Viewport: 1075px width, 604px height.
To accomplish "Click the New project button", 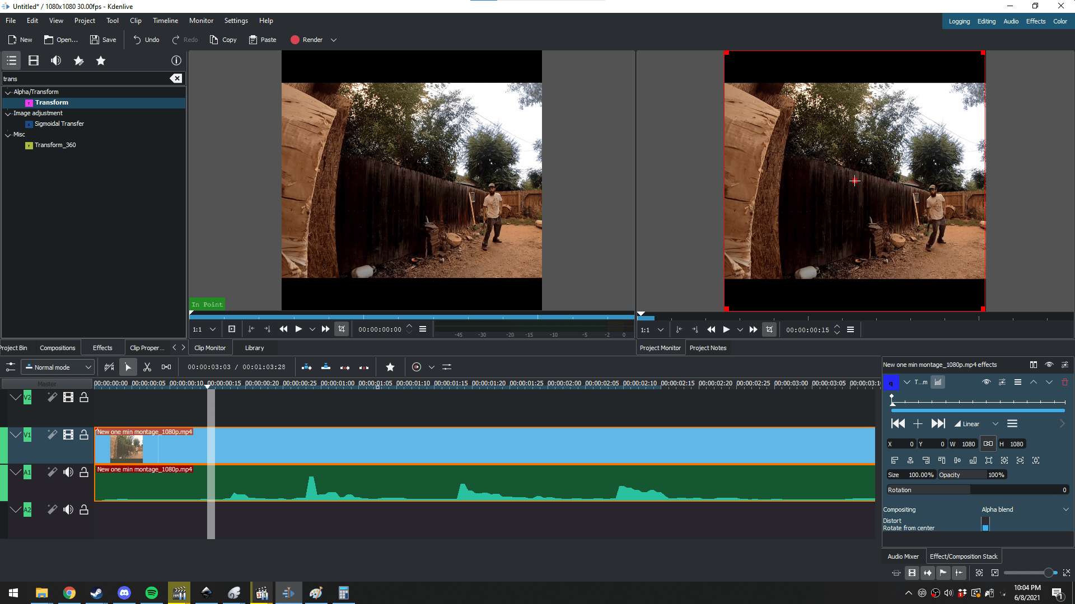I will tap(20, 40).
